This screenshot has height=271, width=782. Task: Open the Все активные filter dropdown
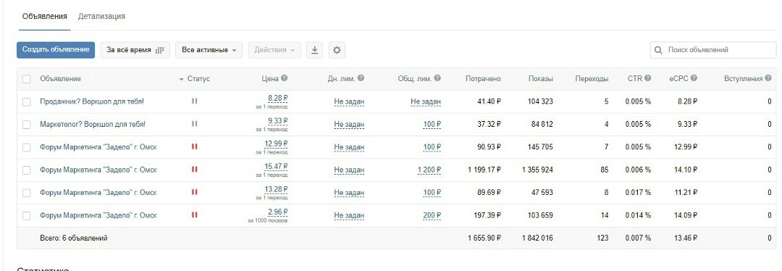tap(209, 50)
